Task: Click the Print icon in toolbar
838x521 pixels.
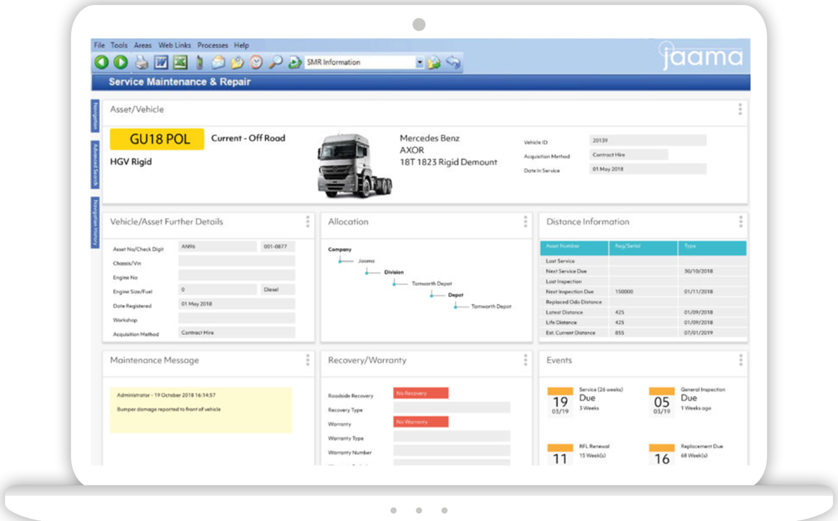Action: pos(141,63)
